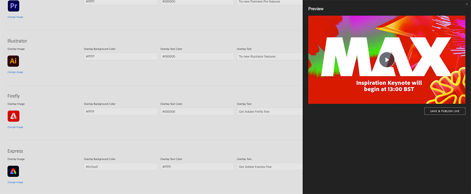Click the Illustrator Ai overlay image icon

pos(13,61)
